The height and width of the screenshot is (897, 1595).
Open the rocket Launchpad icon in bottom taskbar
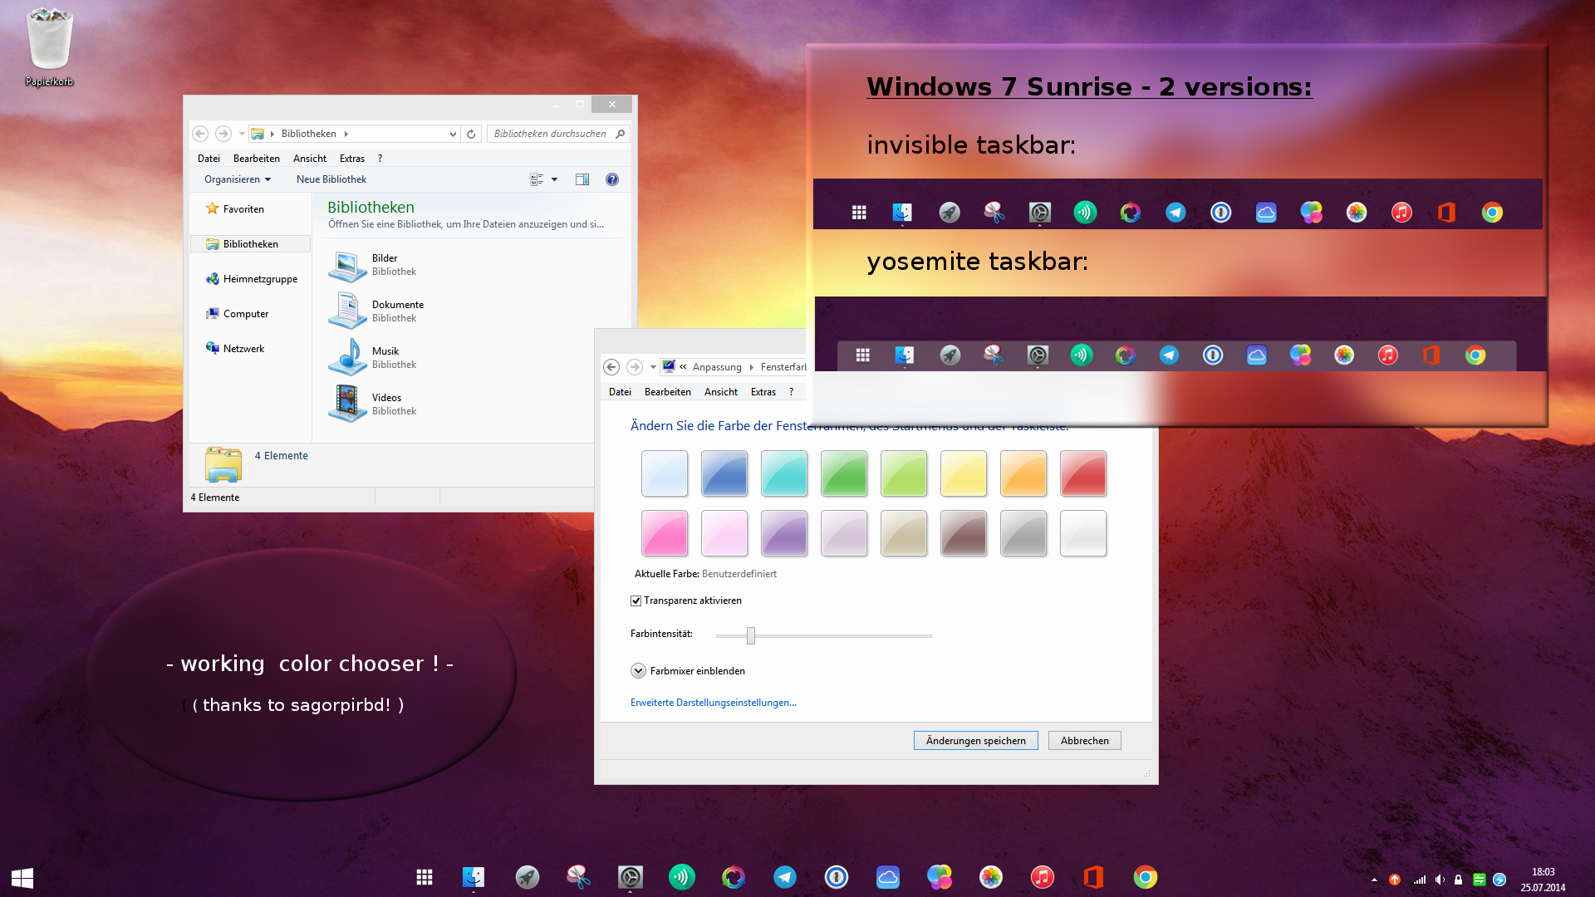coord(527,877)
